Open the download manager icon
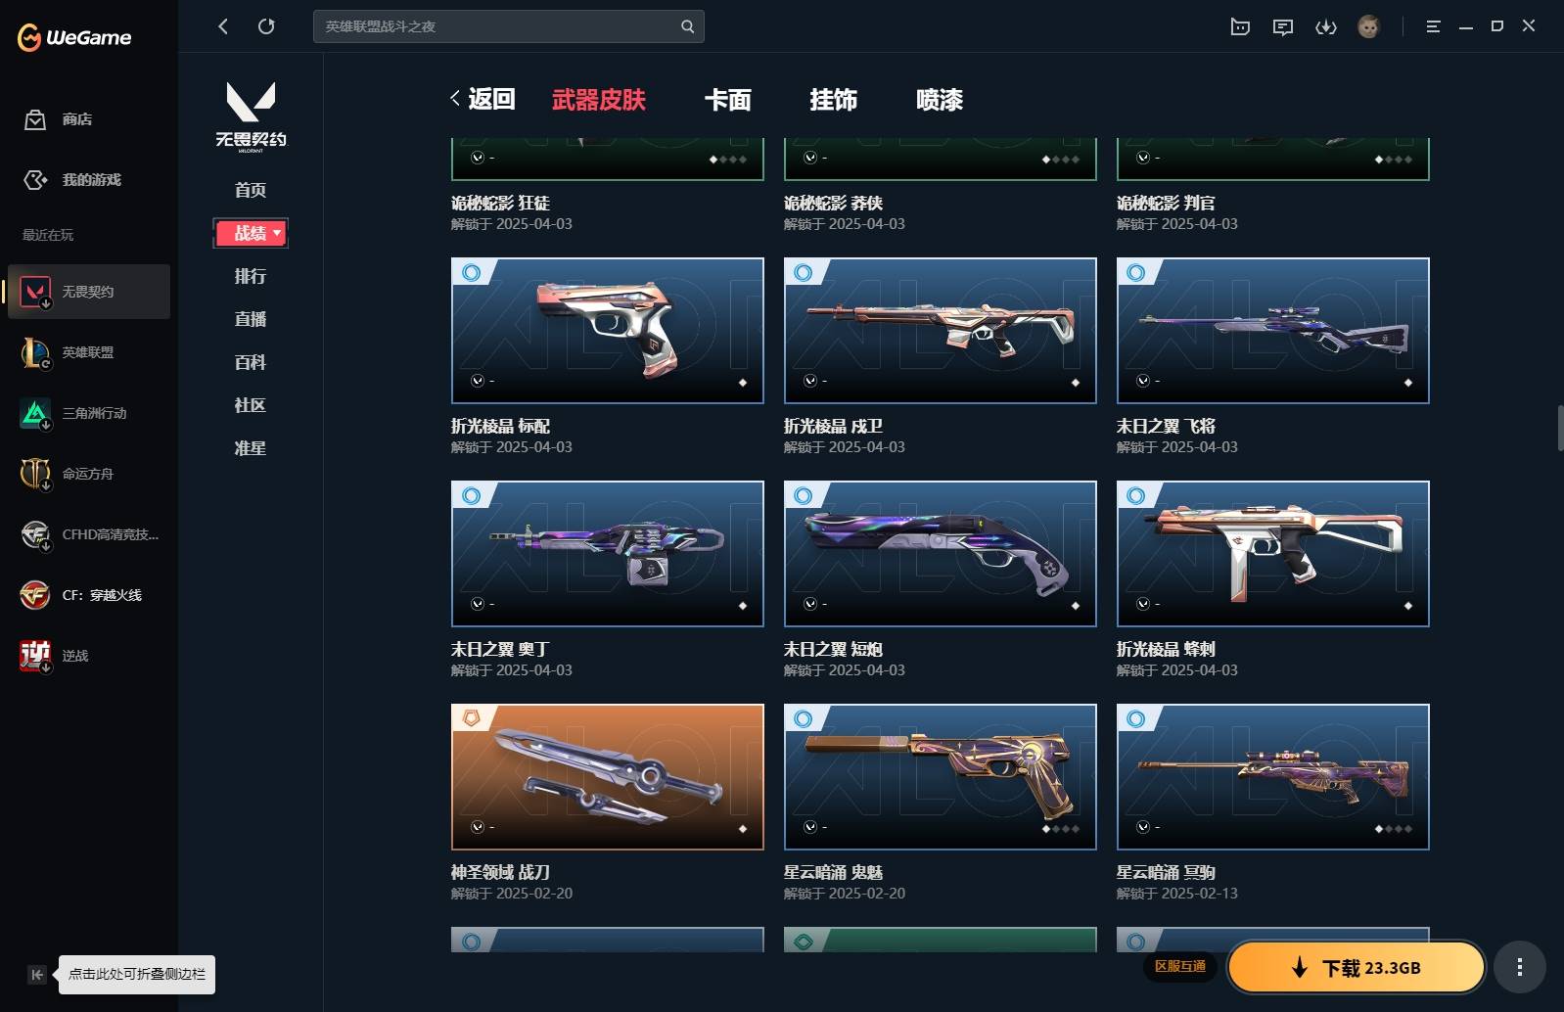The width and height of the screenshot is (1564, 1012). click(1325, 26)
